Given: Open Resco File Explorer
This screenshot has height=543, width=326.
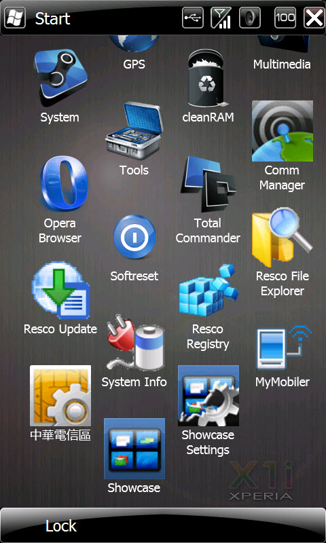Looking at the screenshot, I should [282, 237].
